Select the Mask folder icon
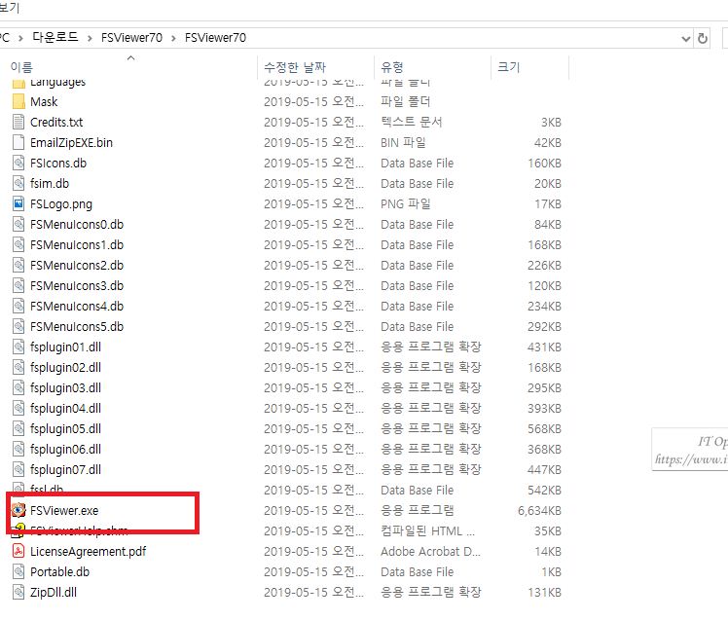The width and height of the screenshot is (728, 621). 18,102
